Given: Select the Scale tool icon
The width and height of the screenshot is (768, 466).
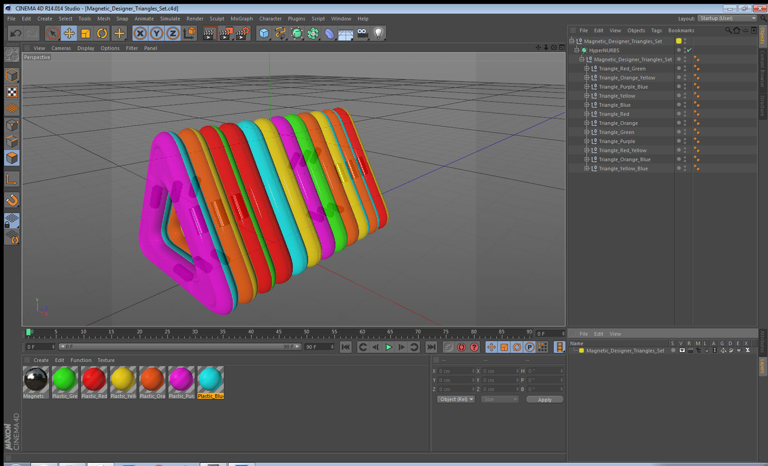Looking at the screenshot, I should click(x=86, y=33).
